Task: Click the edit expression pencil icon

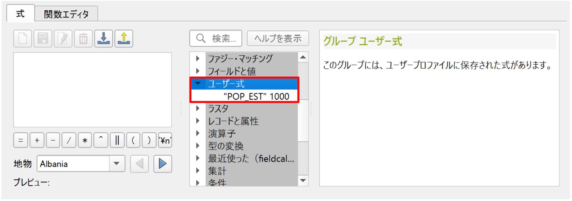Action: (x=63, y=39)
